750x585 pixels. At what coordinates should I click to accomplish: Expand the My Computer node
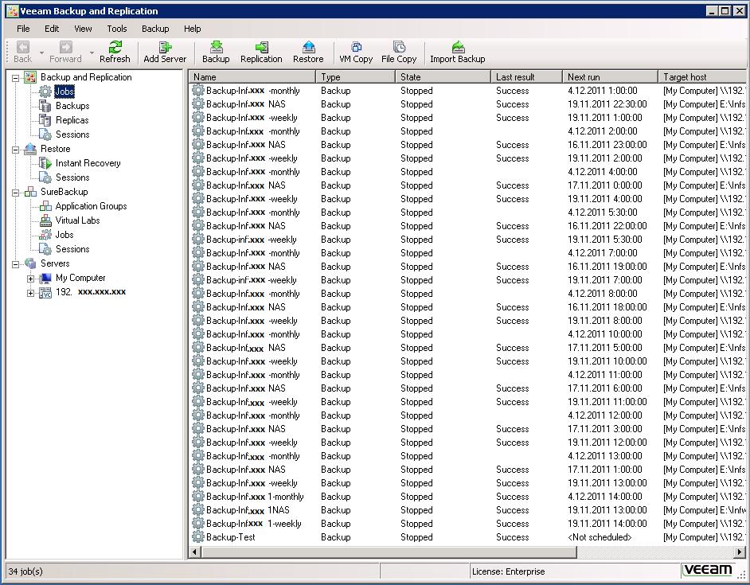(x=30, y=279)
